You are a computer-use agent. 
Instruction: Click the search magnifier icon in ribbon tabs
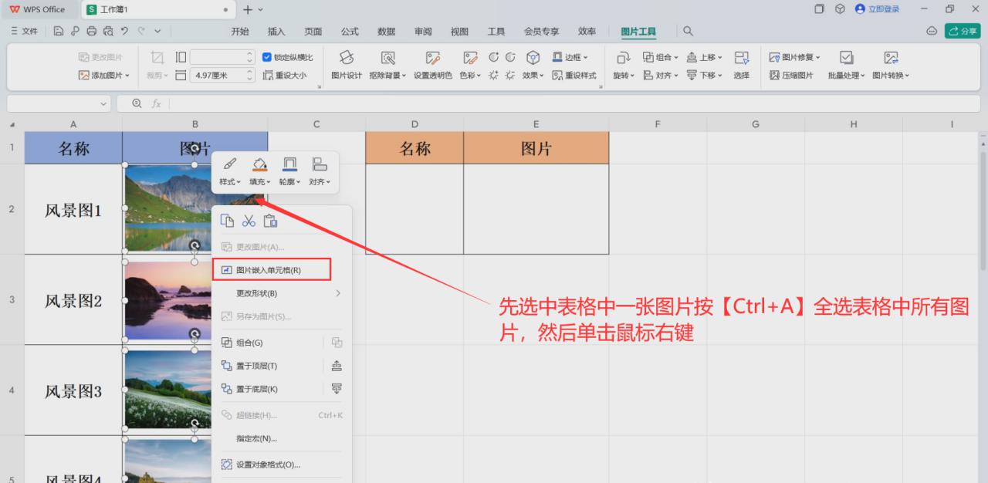coord(688,31)
